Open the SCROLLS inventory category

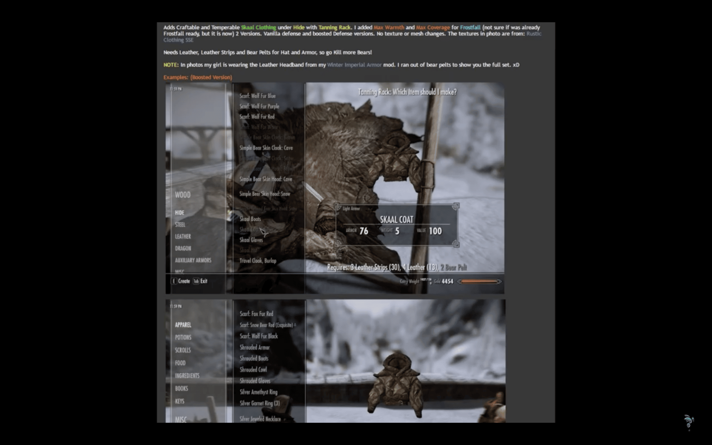click(183, 350)
